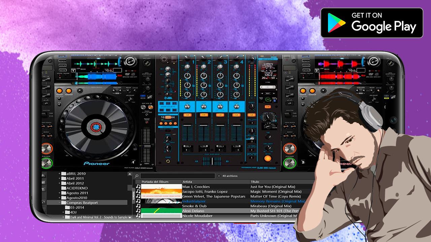Click the channel 2 Color filter knob
431x242 pixels.
203,107
